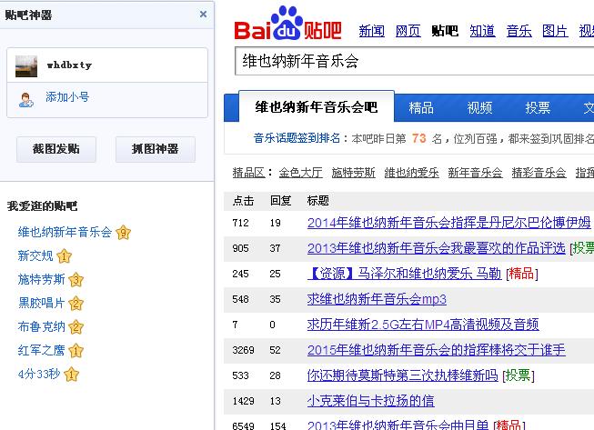Switch to the 投票 tab
This screenshot has width=594, height=430.
[x=538, y=108]
